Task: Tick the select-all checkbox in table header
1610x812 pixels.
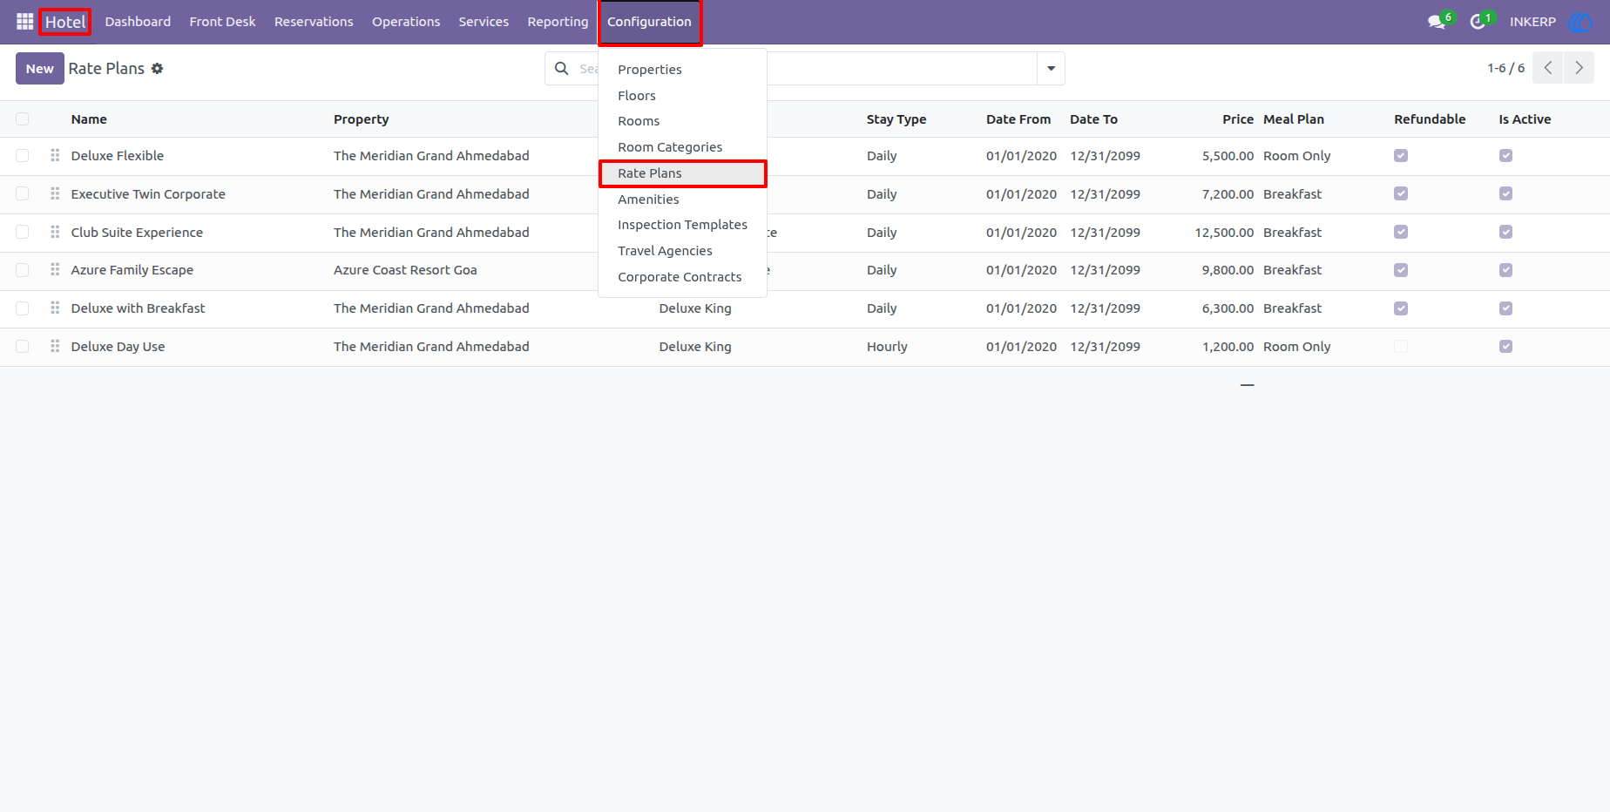Action: 23,118
